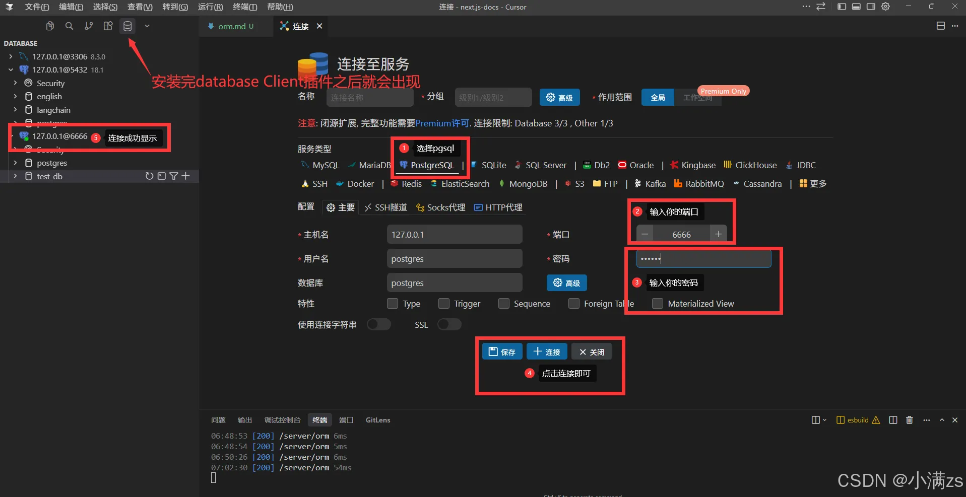Open the 文件(F) menu
966x497 pixels.
[37, 7]
